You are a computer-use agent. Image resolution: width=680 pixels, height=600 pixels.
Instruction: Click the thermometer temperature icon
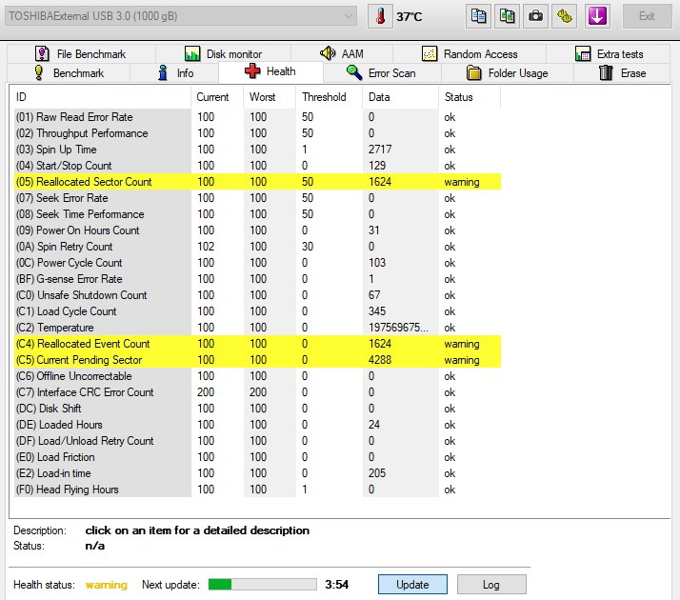(x=380, y=16)
